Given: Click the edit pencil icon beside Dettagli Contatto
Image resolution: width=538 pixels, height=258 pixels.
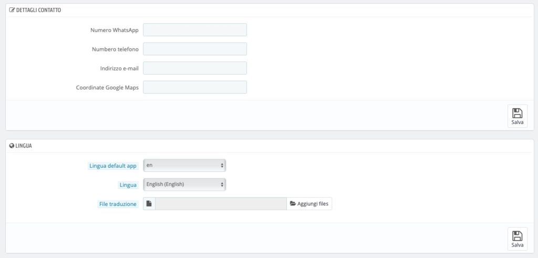Looking at the screenshot, I should [12, 11].
